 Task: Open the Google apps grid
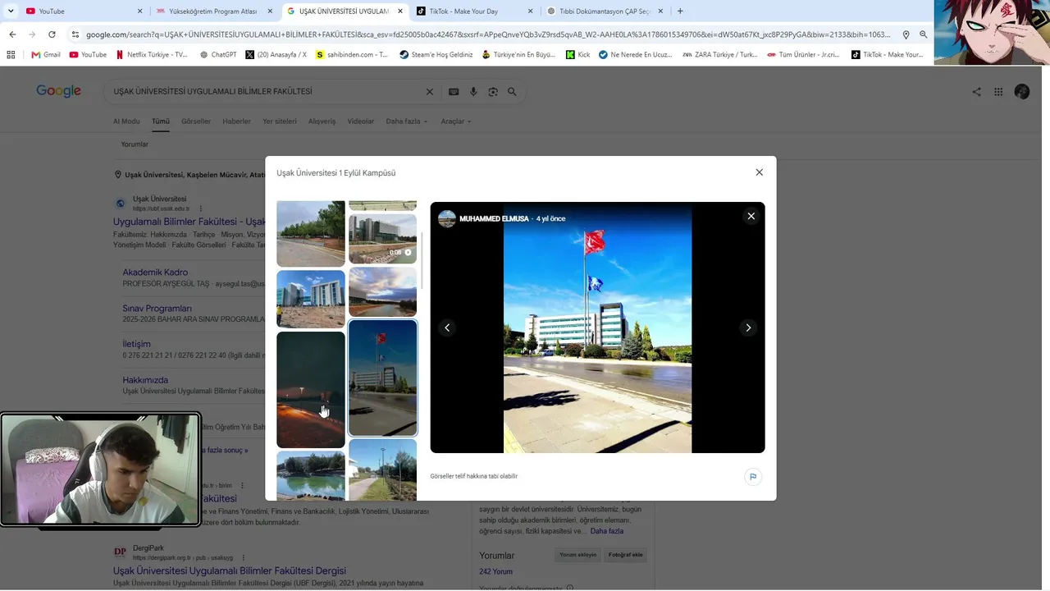pyautogui.click(x=998, y=92)
